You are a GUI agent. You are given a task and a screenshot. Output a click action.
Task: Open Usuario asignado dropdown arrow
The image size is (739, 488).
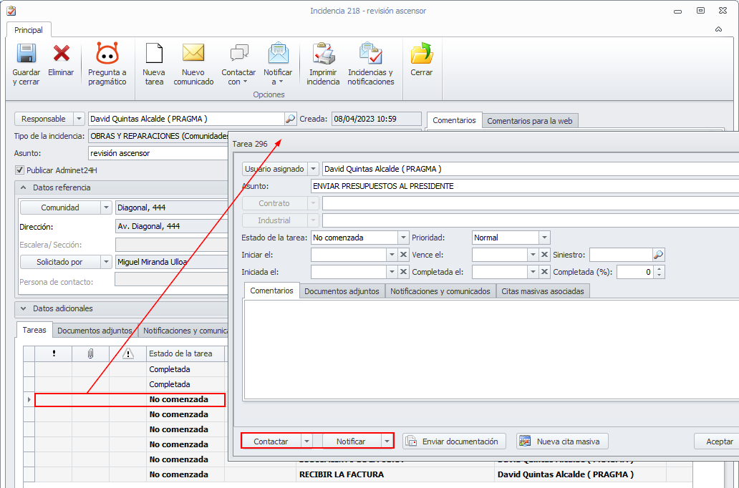pos(314,169)
